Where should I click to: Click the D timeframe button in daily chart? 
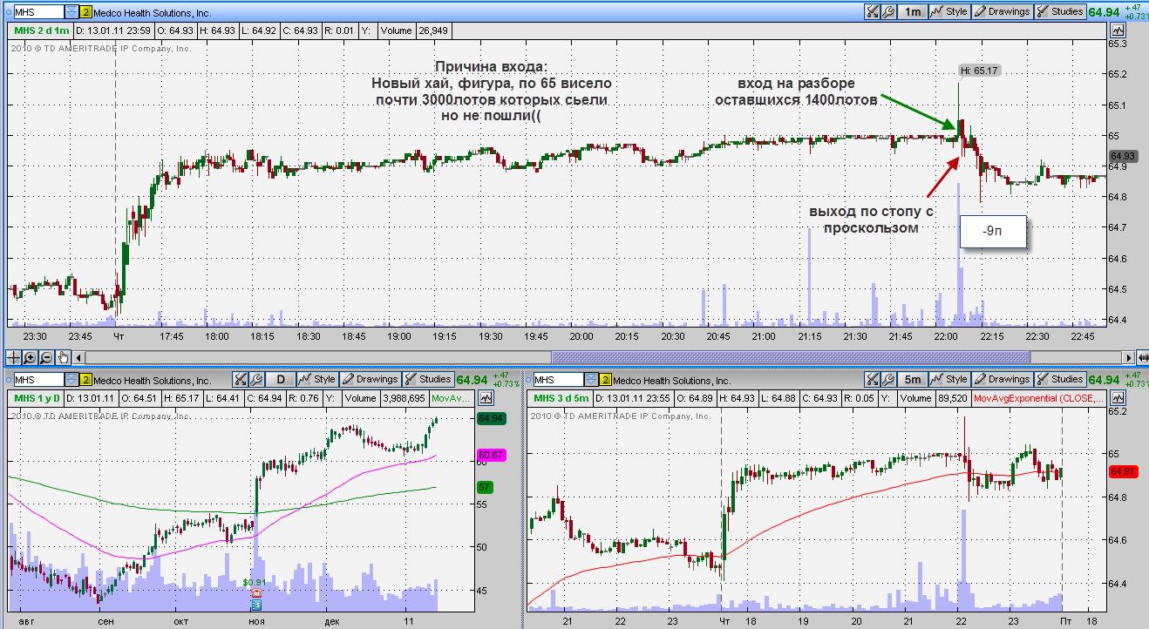[x=280, y=380]
